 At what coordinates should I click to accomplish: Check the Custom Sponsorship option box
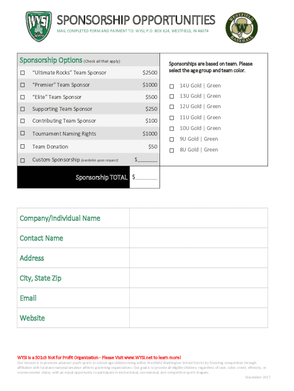(23, 160)
